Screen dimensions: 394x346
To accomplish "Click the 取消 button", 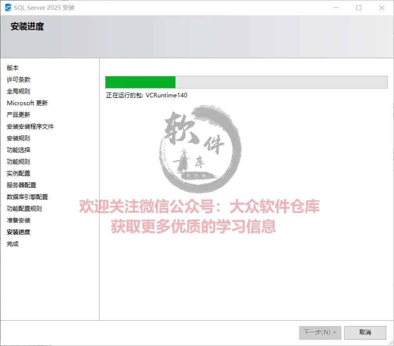I will 365,332.
